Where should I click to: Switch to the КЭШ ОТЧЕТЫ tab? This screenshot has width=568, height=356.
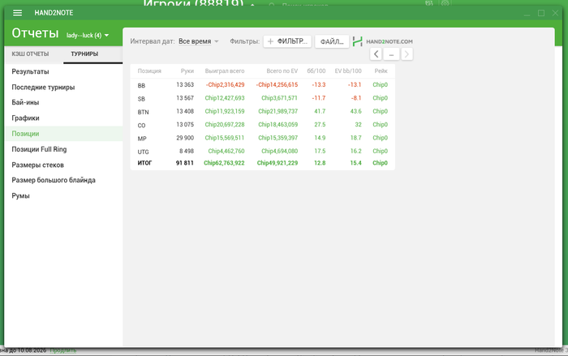coord(30,54)
